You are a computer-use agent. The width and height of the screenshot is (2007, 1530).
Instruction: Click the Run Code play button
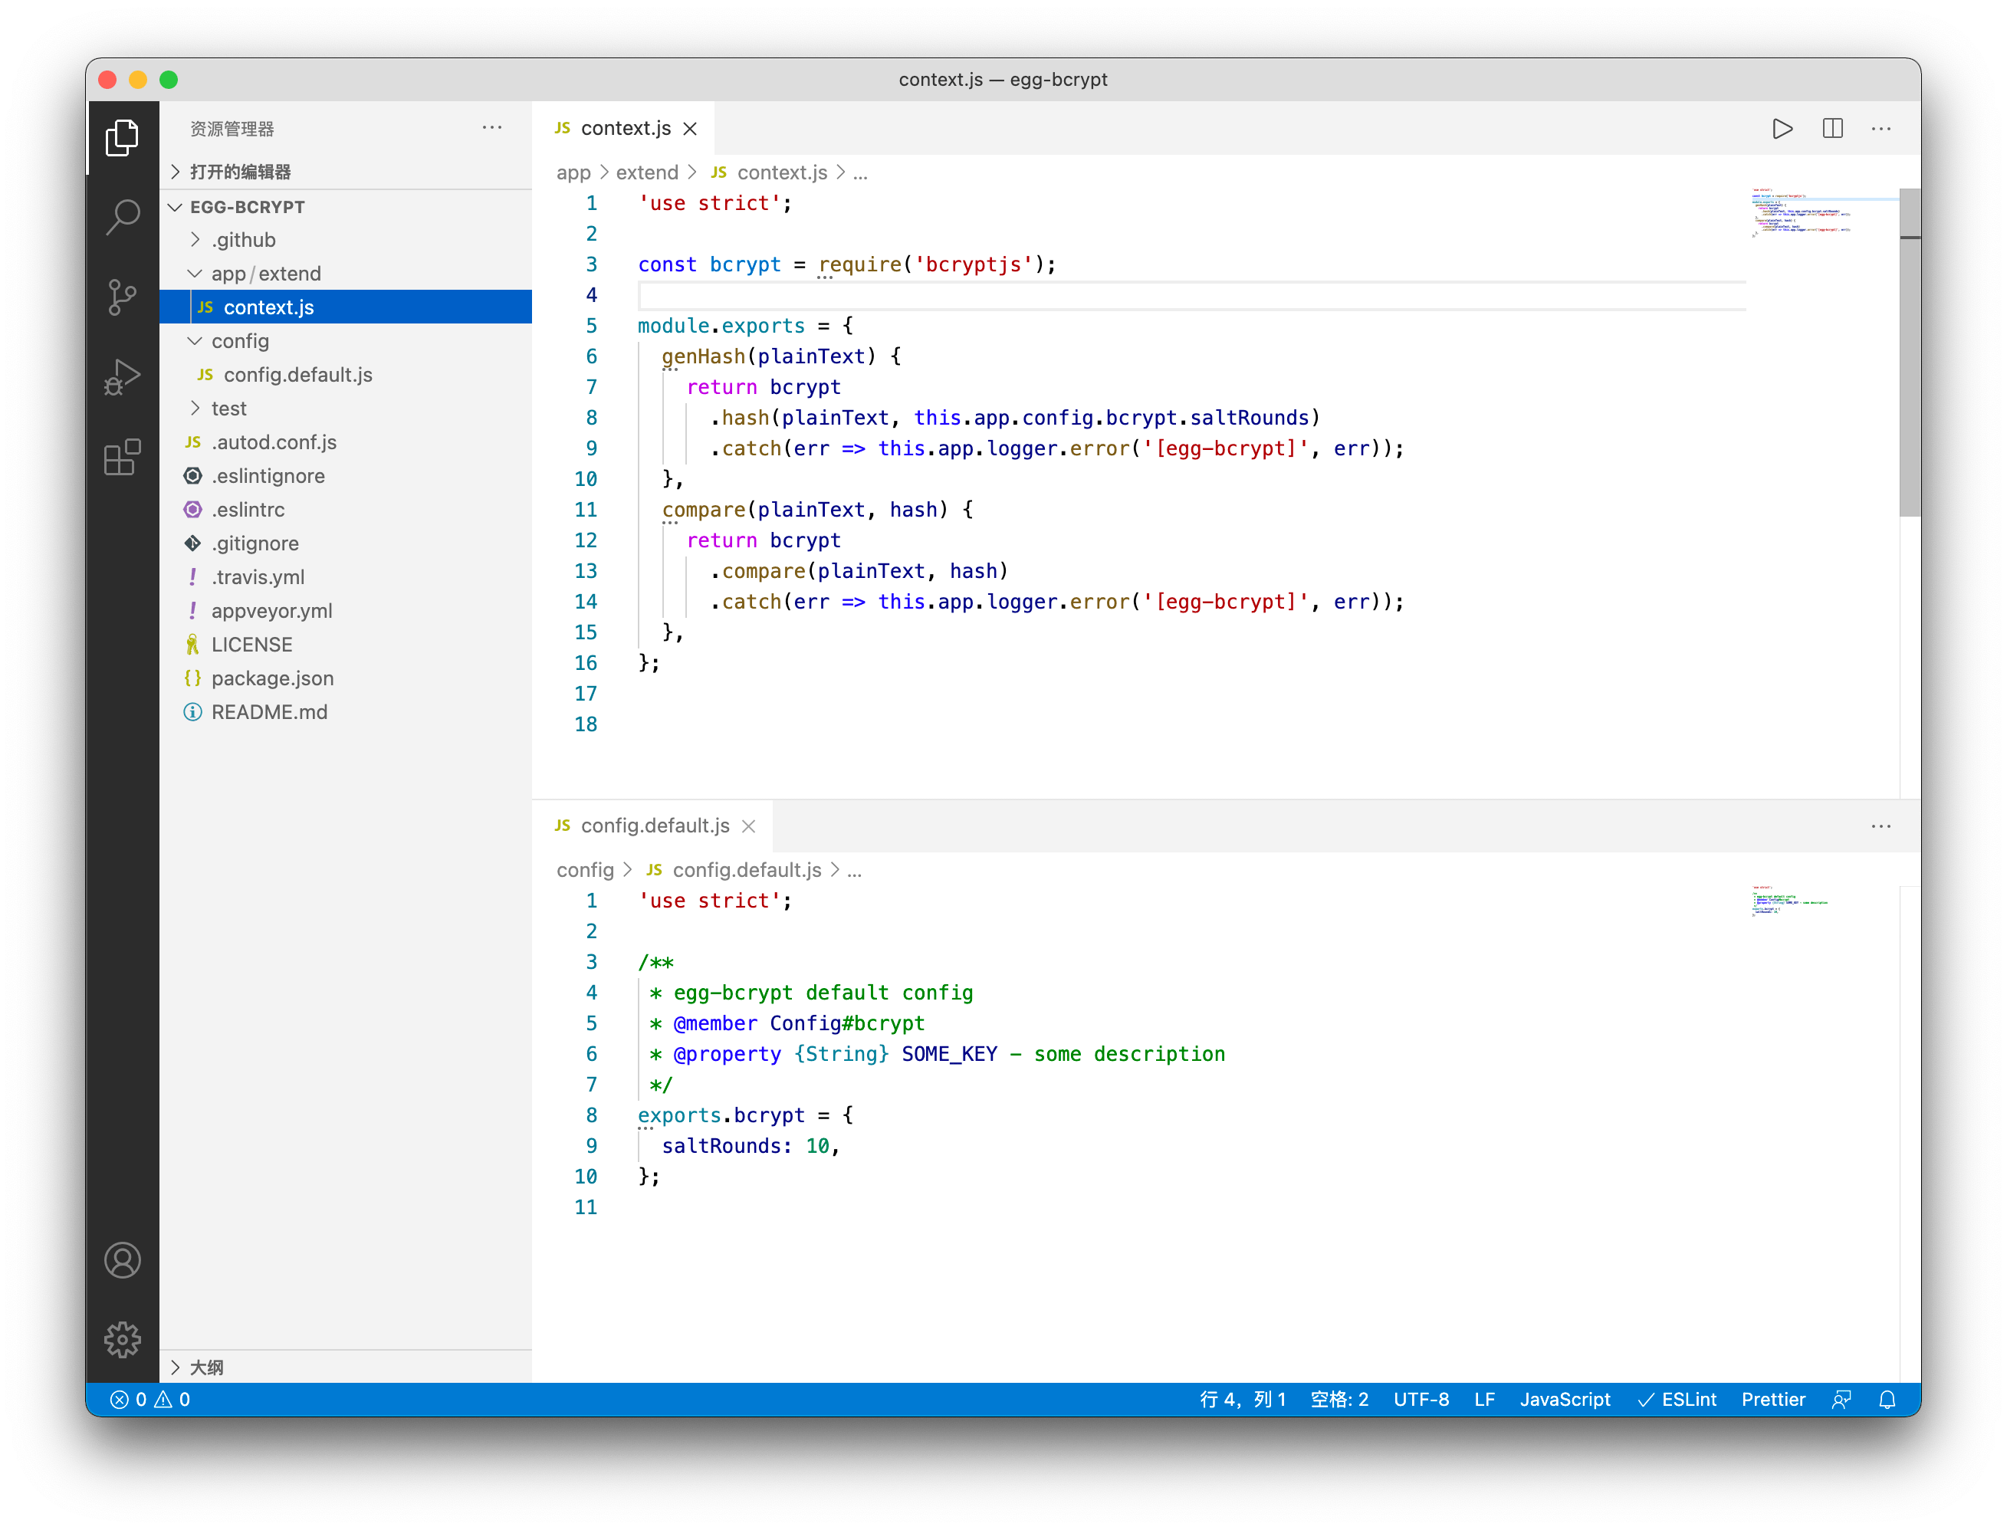[x=1782, y=129]
